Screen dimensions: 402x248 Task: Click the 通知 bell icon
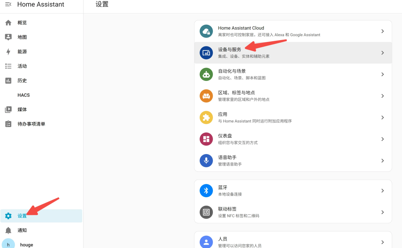coord(8,230)
